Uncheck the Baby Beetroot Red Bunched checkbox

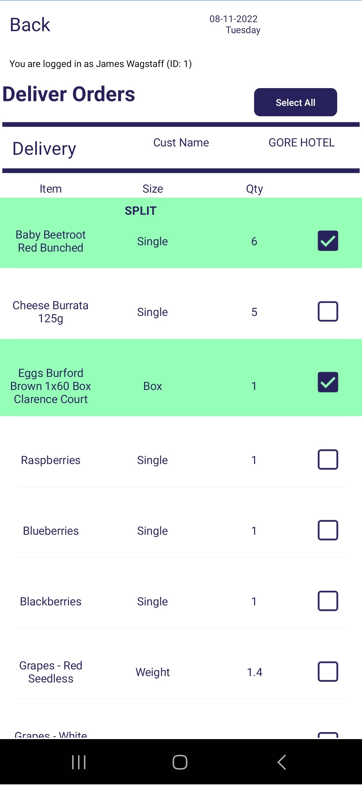click(328, 241)
